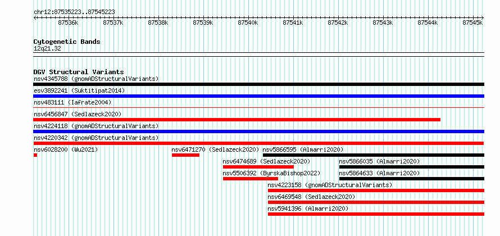Click the 87543k ruler tick label

point(383,22)
